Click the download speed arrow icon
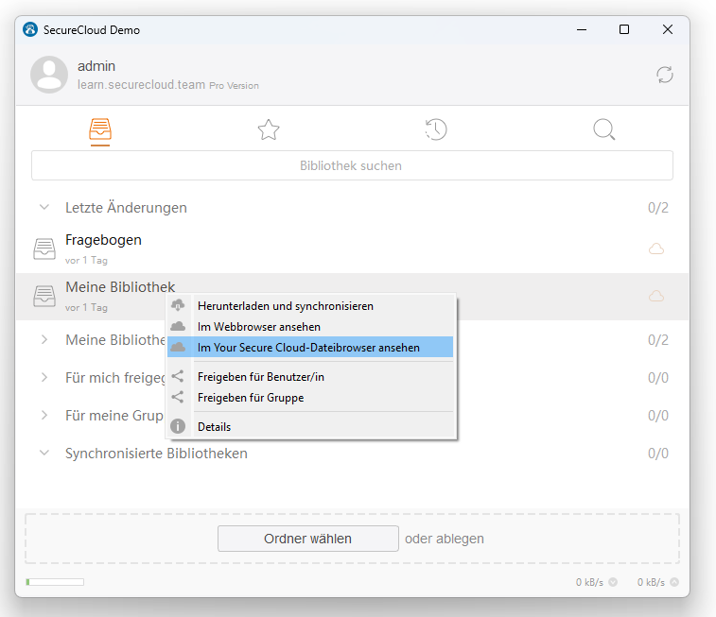This screenshot has height=617, width=716. tap(613, 582)
